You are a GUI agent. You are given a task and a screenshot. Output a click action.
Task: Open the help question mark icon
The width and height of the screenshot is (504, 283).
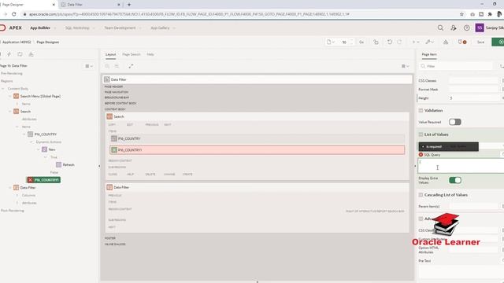coord(467,28)
